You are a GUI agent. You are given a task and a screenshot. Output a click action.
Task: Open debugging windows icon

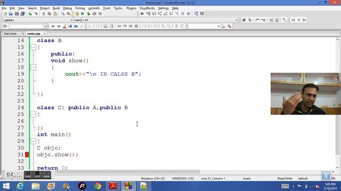tap(196, 14)
